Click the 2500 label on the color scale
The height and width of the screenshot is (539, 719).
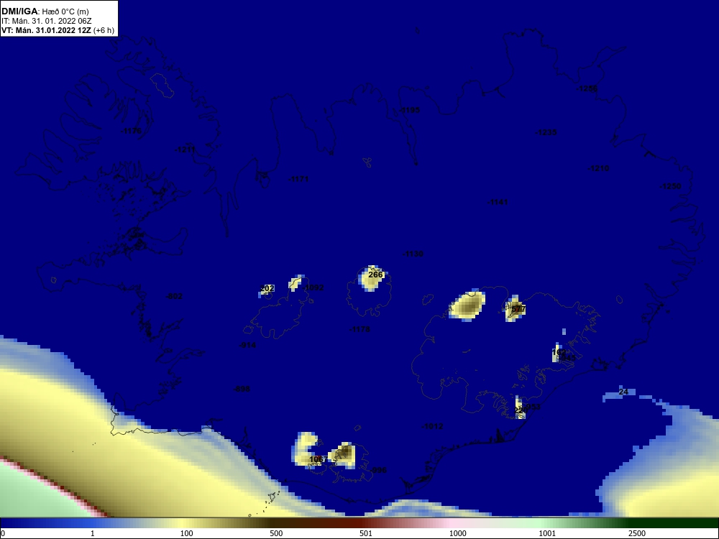(x=637, y=533)
